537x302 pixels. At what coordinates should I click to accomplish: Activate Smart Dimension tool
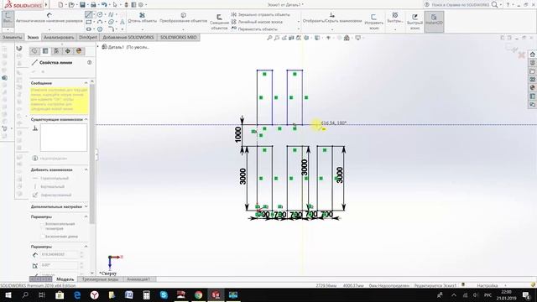pyautogui.click(x=50, y=18)
